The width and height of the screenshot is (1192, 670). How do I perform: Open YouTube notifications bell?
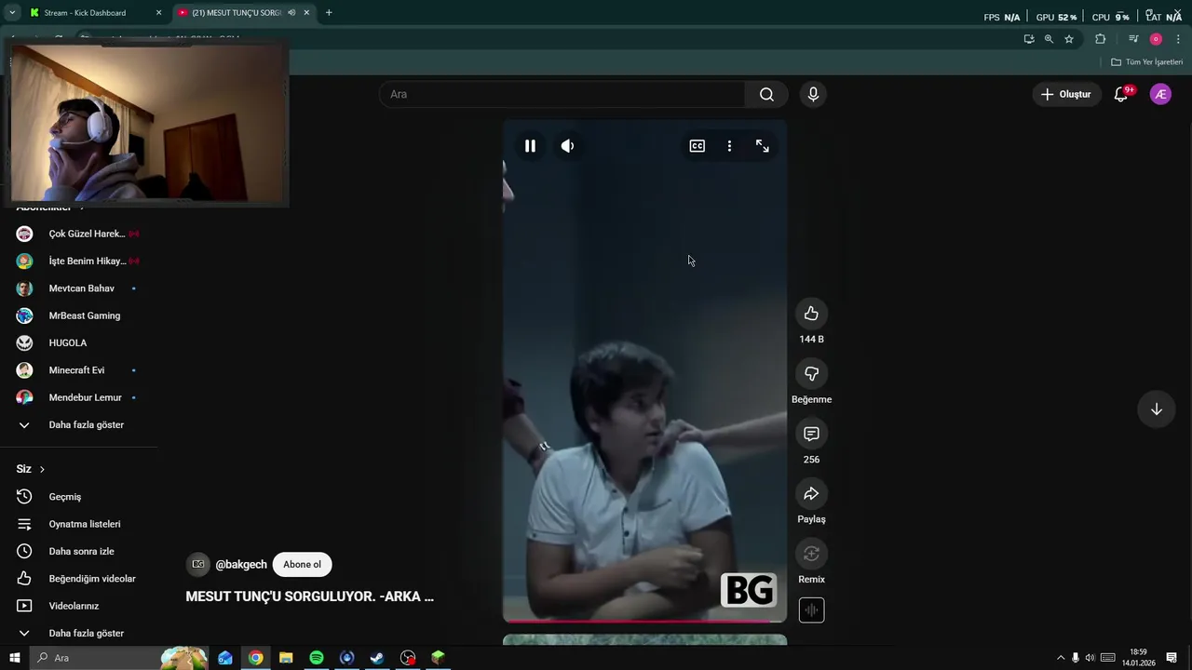pos(1121,94)
